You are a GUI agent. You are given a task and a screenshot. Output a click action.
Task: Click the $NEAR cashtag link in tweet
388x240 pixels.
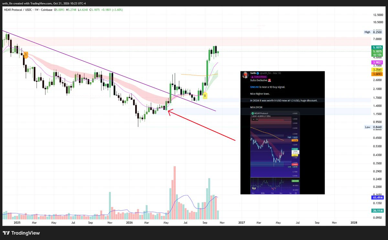(254, 87)
